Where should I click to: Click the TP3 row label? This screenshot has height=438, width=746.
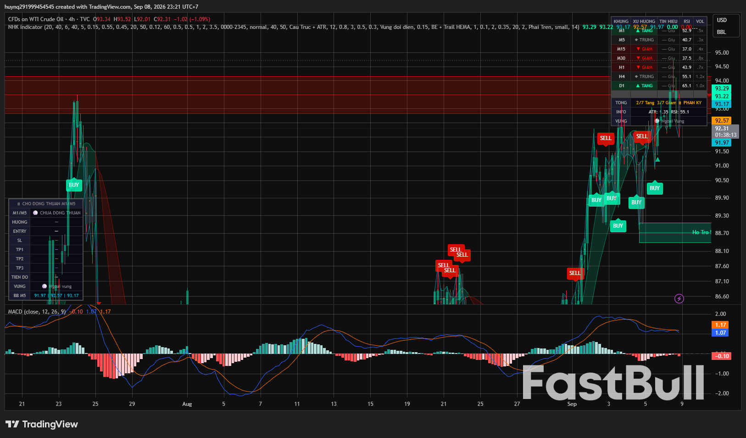point(20,268)
